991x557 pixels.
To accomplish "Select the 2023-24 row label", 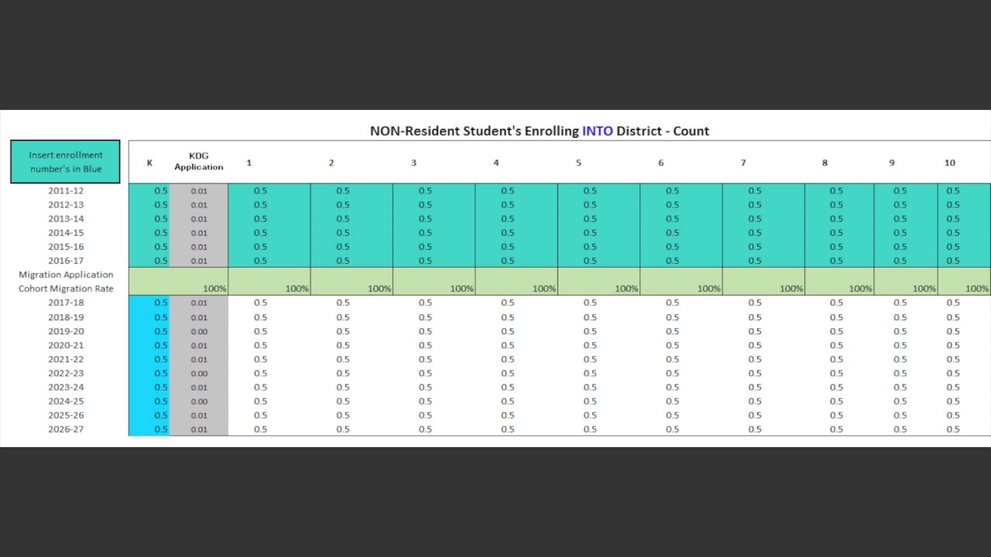I will click(66, 387).
